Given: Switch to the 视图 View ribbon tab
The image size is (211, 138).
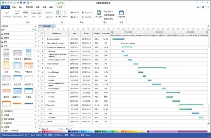Looking at the screenshot, I should coord(38,7).
